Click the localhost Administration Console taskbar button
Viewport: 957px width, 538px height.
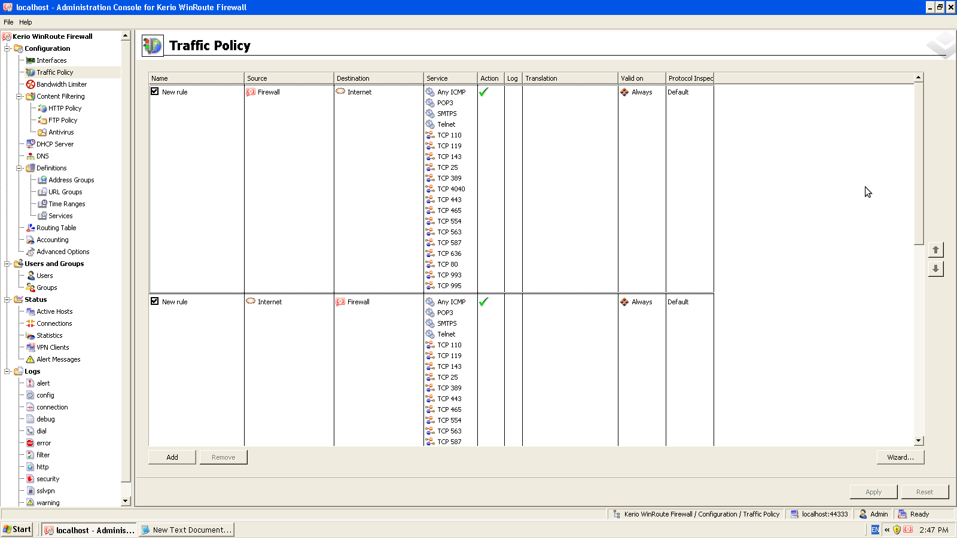[x=90, y=530]
